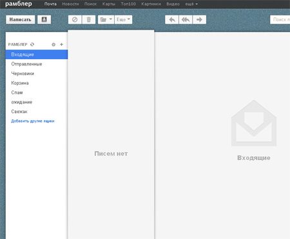
Task: Open Карты in the top navigation
Action: pyautogui.click(x=109, y=4)
